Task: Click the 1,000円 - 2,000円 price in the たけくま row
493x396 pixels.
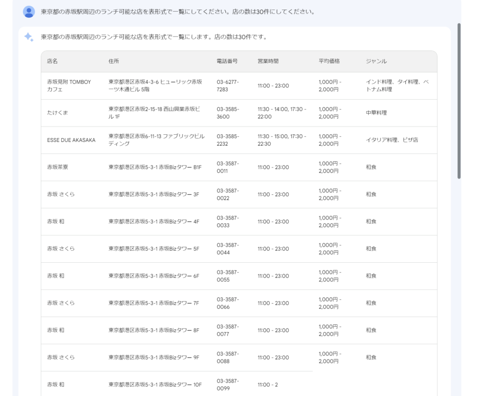Action: [330, 113]
